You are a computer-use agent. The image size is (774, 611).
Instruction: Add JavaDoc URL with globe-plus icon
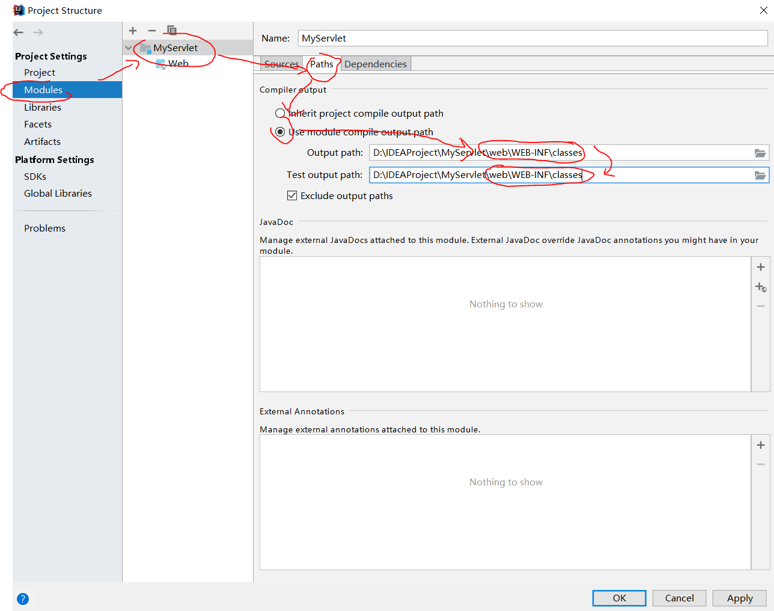(761, 287)
